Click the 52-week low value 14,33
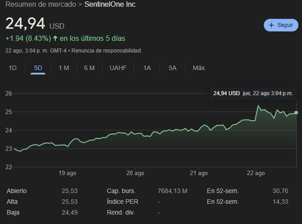 (x=280, y=202)
